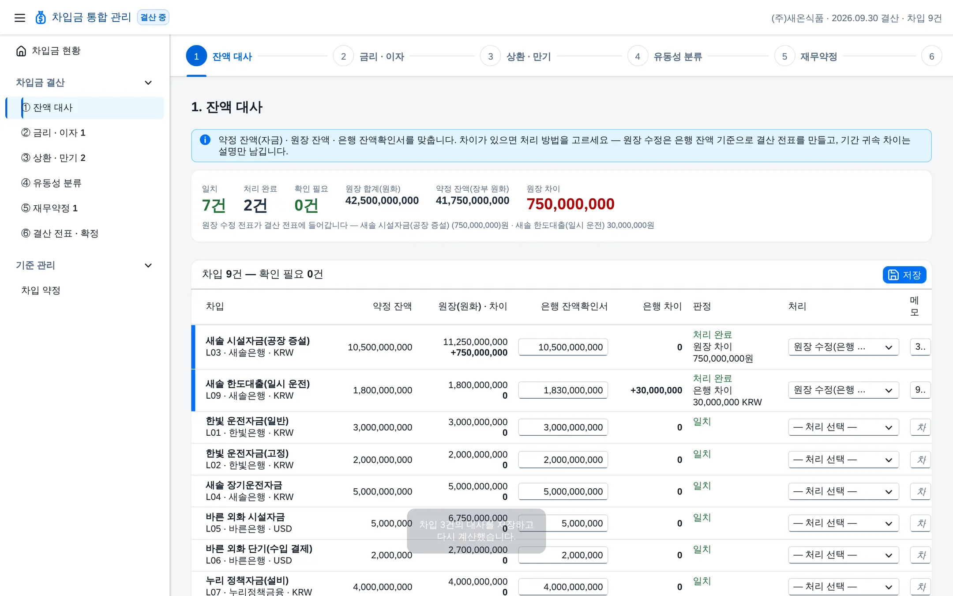
Task: Click the money bag app logo
Action: click(41, 18)
